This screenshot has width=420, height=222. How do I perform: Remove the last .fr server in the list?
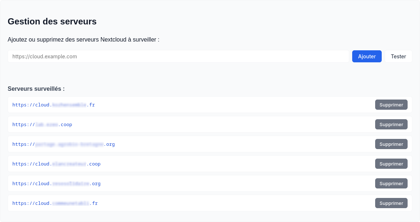(x=391, y=203)
